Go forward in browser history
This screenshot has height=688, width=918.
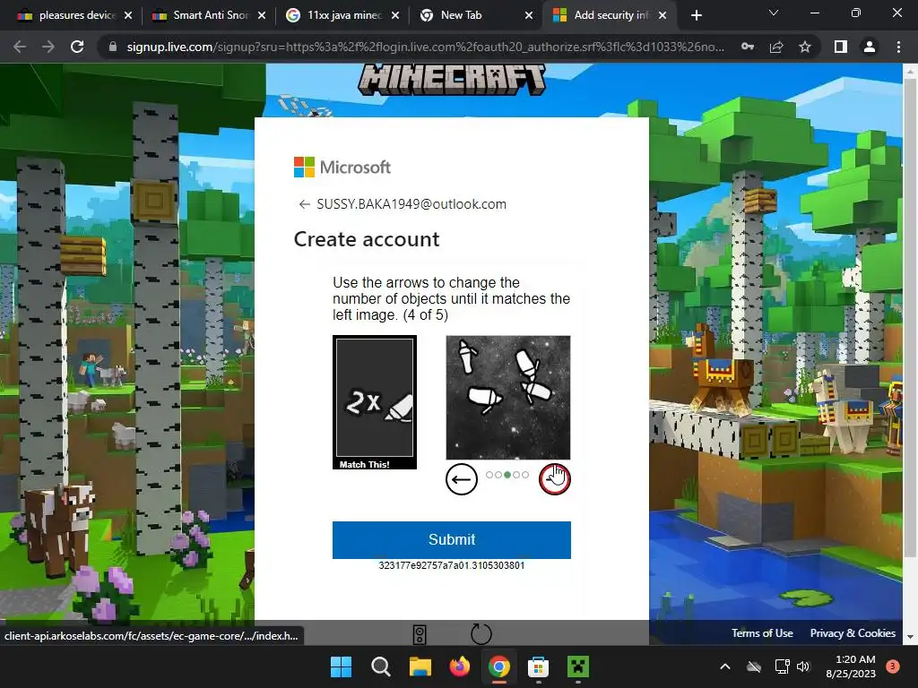(48, 47)
